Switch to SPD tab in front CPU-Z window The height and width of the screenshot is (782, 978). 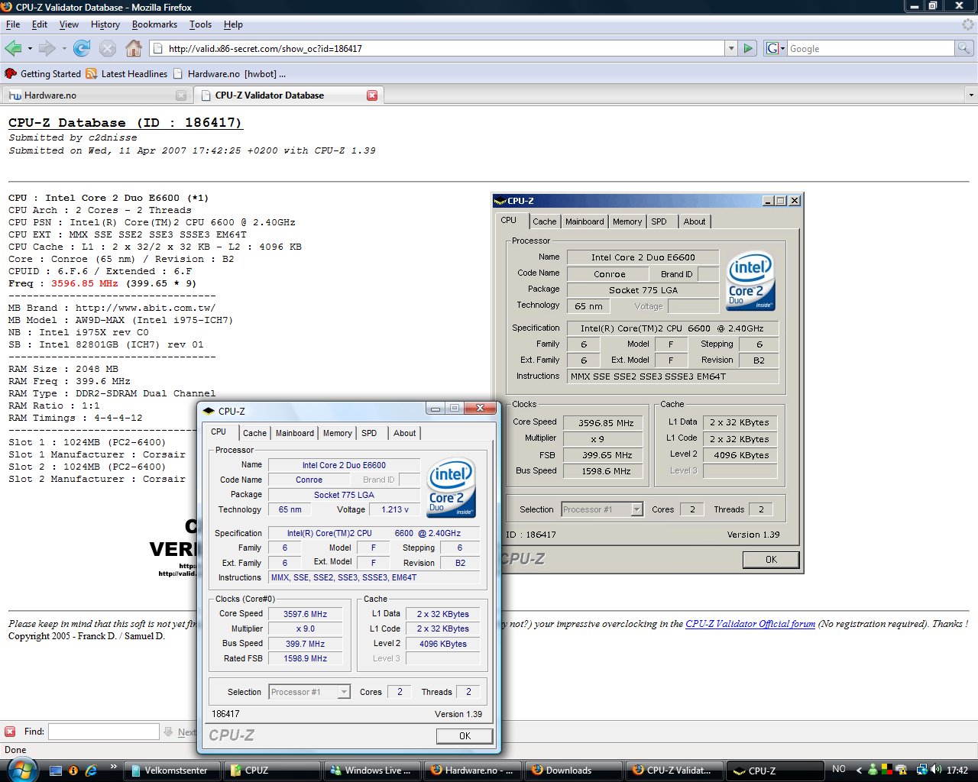pos(369,433)
